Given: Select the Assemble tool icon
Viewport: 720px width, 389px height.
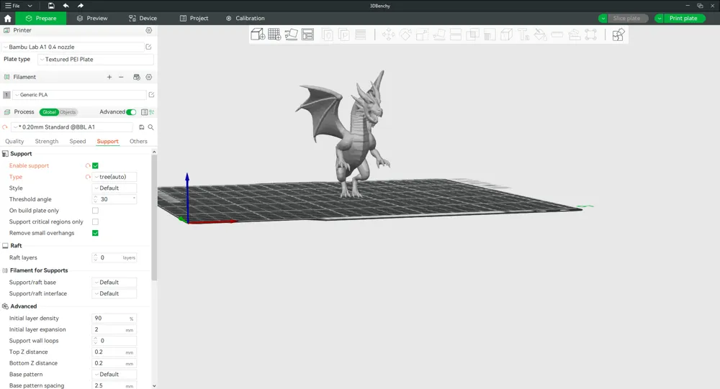Looking at the screenshot, I should click(x=574, y=35).
